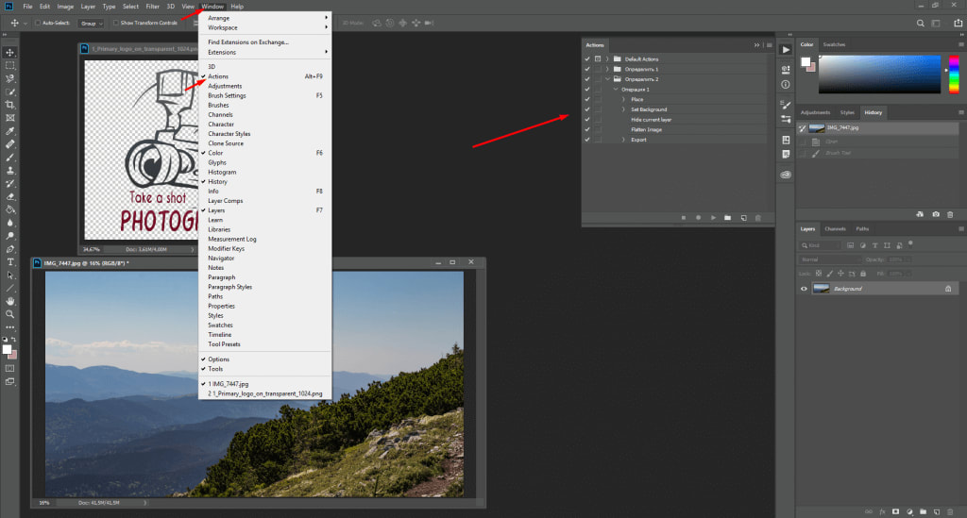The width and height of the screenshot is (967, 518).
Task: Expand the Default Actions set
Action: point(607,59)
